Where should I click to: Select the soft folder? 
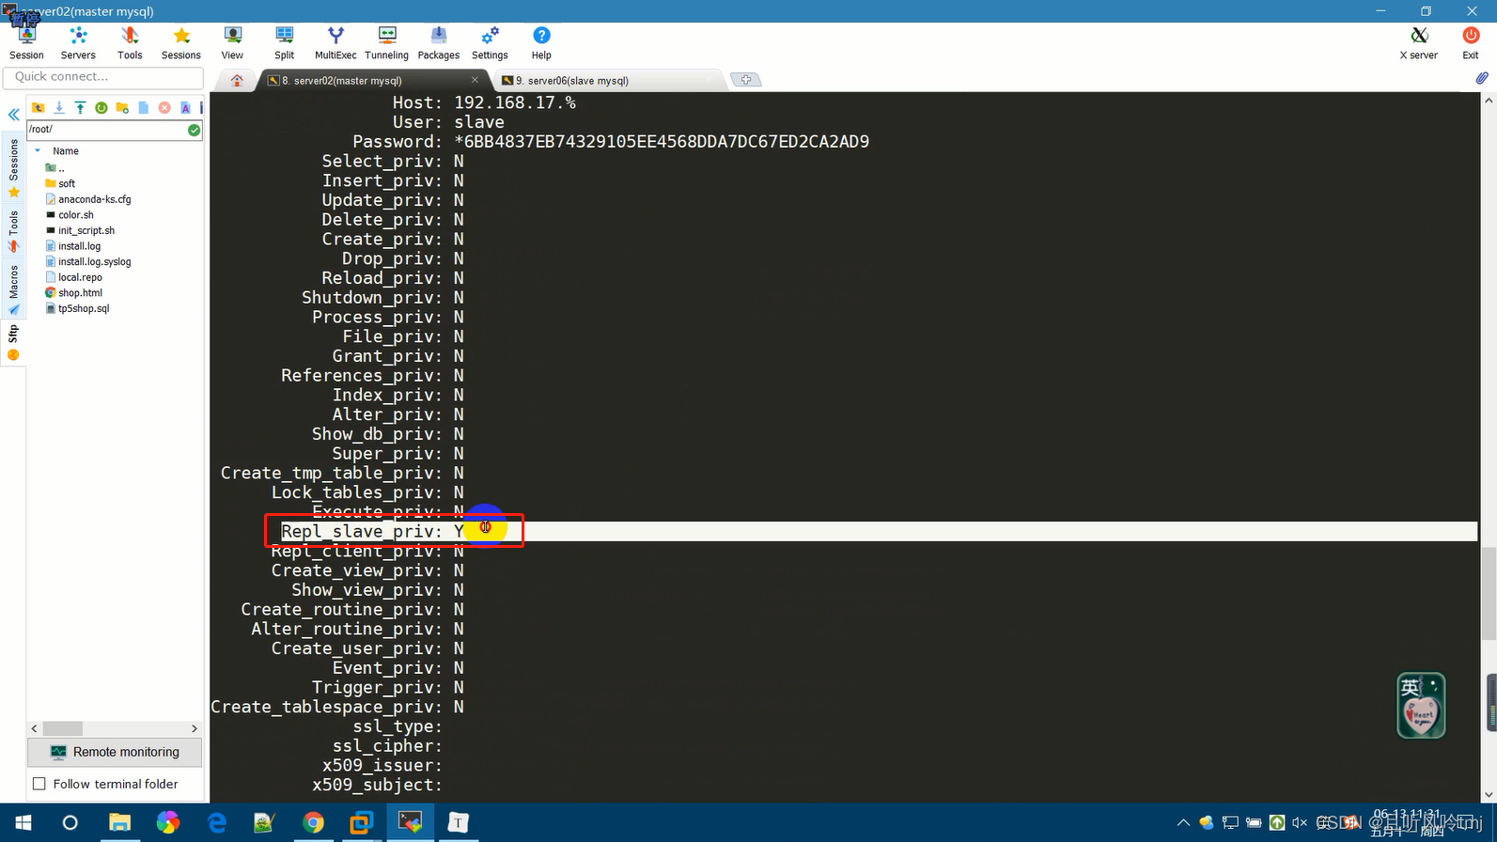[x=60, y=183]
